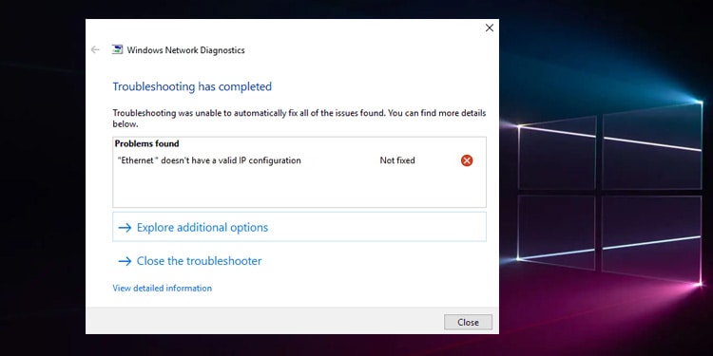713x356 pixels.
Task: Close the dialog with the top-right X
Action: pyautogui.click(x=490, y=28)
